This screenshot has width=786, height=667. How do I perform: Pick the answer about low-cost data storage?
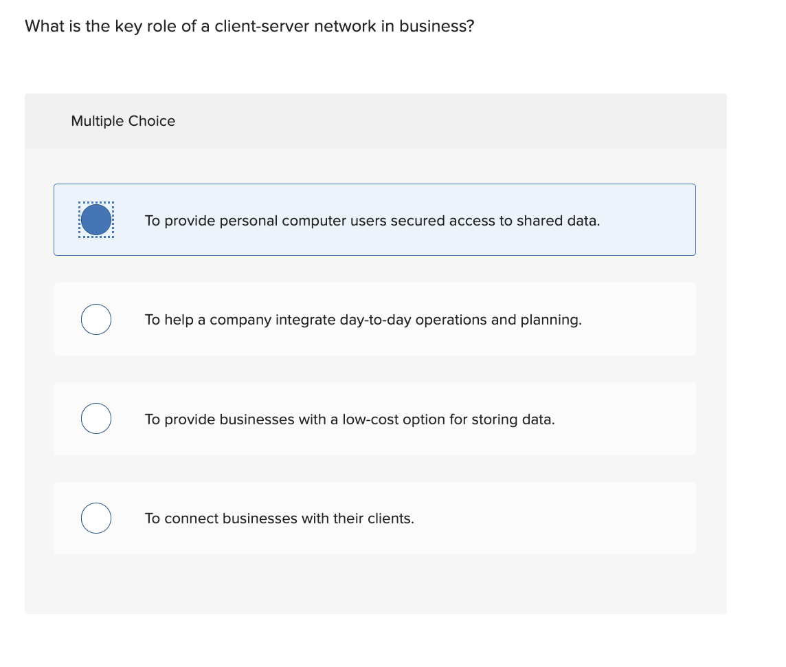pyautogui.click(x=348, y=419)
